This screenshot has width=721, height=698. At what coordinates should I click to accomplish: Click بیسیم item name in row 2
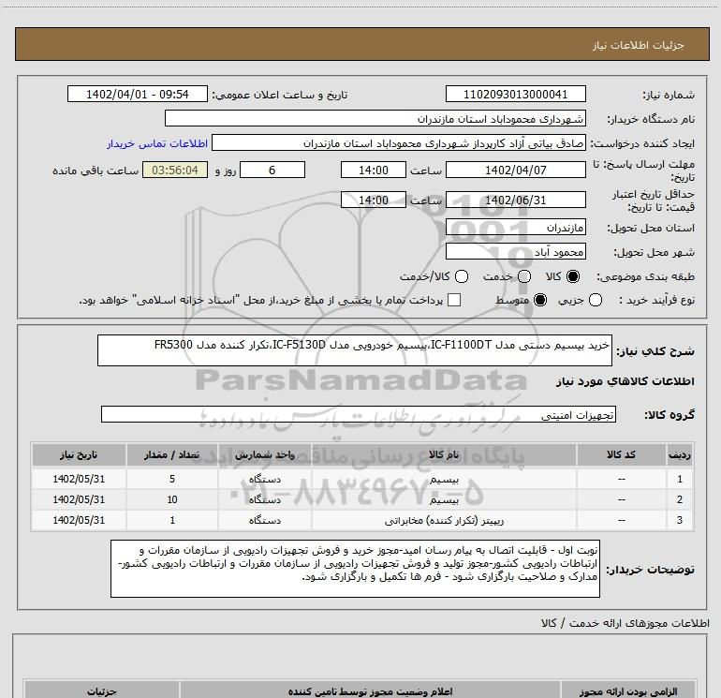[444, 499]
